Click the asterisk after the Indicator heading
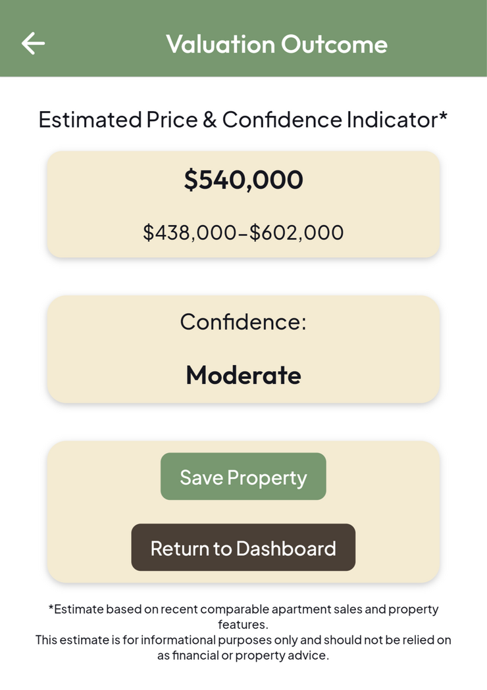Image resolution: width=487 pixels, height=690 pixels. pos(444,117)
